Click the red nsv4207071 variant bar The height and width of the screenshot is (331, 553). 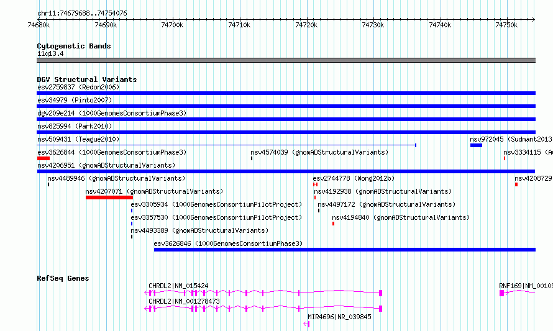pos(109,197)
